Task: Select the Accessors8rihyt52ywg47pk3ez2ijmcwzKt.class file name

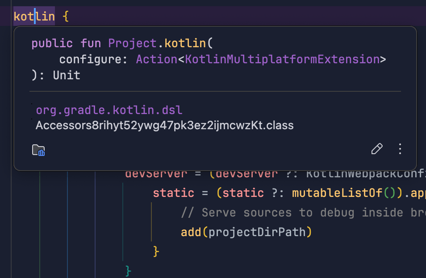Action: point(164,125)
